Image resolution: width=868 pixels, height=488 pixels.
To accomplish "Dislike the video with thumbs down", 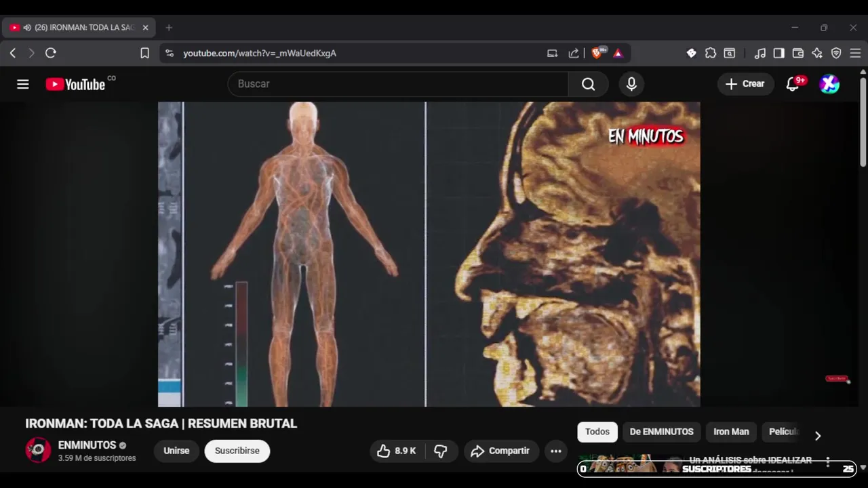I will 441,451.
